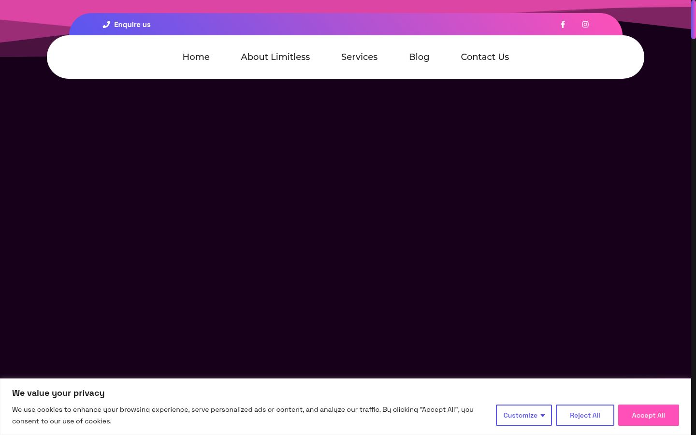Go to the Home menu item
Image resolution: width=696 pixels, height=435 pixels.
click(x=196, y=57)
